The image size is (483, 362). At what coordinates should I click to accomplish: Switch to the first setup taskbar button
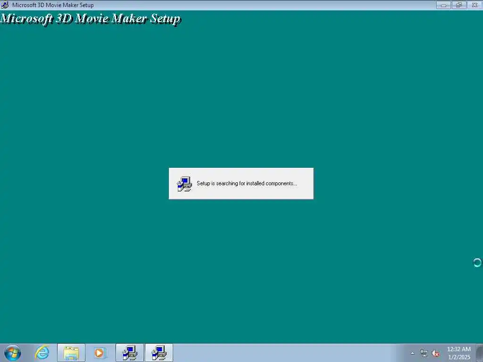click(x=130, y=353)
